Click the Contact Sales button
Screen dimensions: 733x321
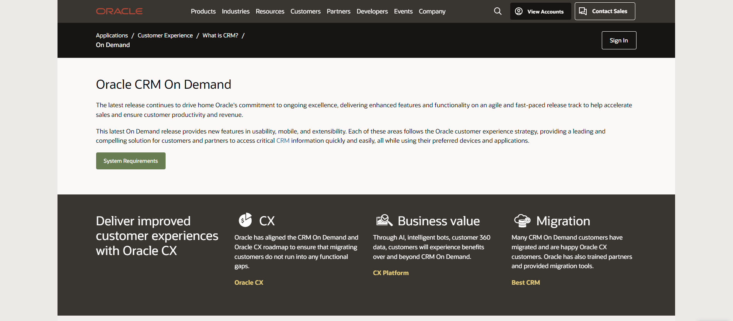pyautogui.click(x=605, y=11)
